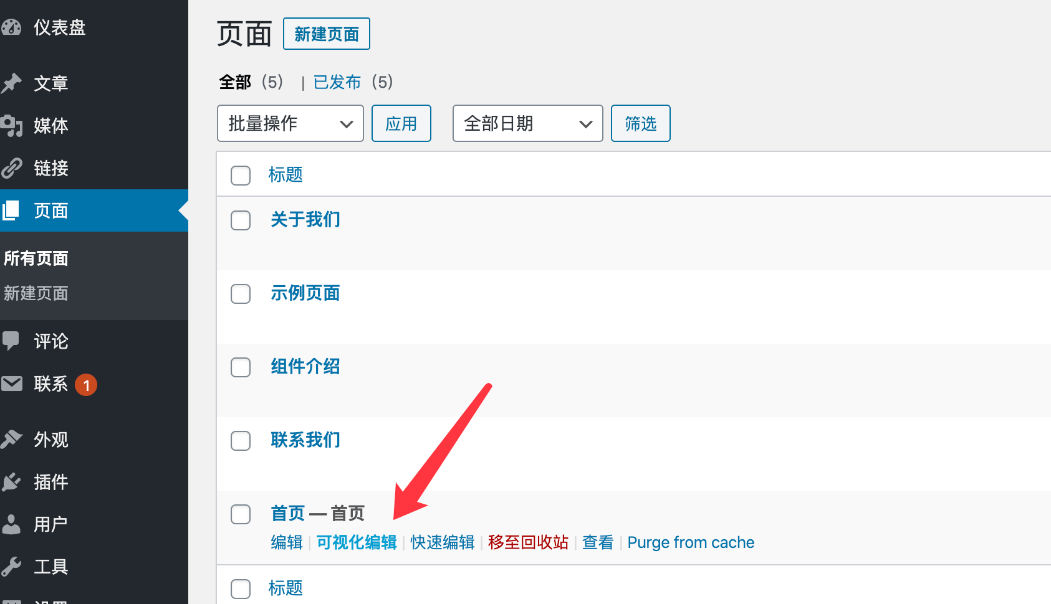Viewport: 1051px width, 604px height.
Task: Switch to the 已发布 published filter
Action: (x=337, y=82)
